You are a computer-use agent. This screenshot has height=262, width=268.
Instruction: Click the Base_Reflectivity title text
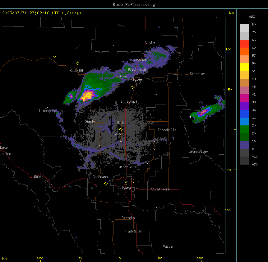tap(134, 5)
